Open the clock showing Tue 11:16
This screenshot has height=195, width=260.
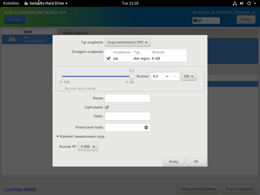(x=130, y=3)
